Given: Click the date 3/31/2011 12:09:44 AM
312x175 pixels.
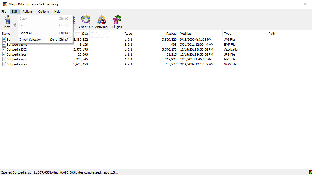Looking at the screenshot, I should pos(197,45).
